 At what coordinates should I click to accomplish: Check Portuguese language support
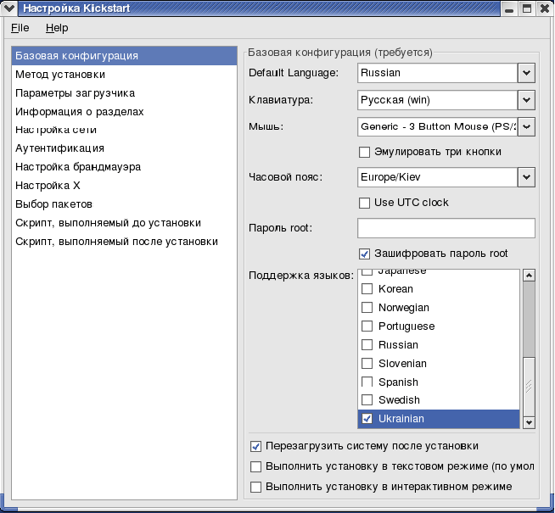pyautogui.click(x=367, y=326)
